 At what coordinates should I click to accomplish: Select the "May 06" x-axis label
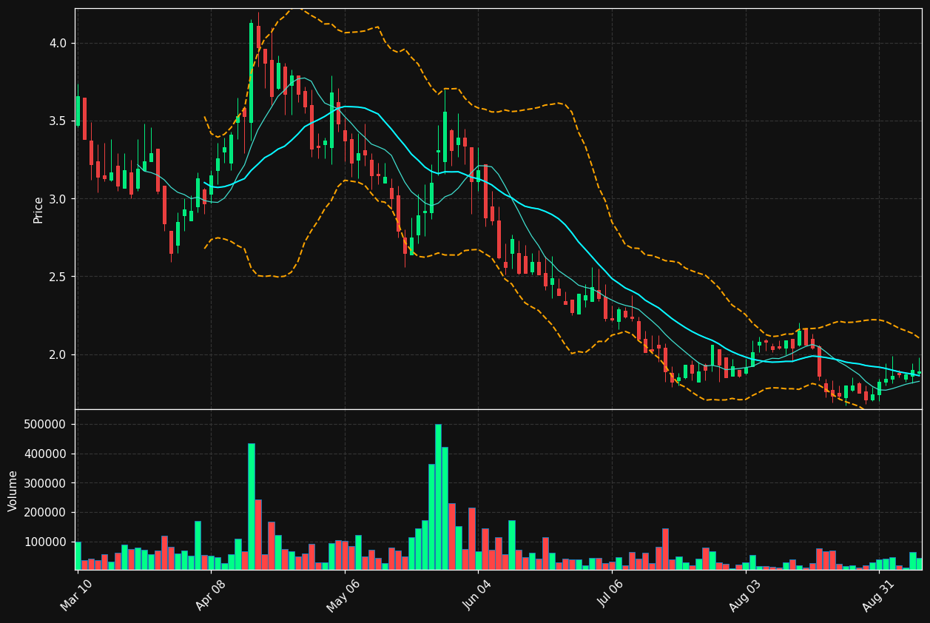pyautogui.click(x=343, y=595)
